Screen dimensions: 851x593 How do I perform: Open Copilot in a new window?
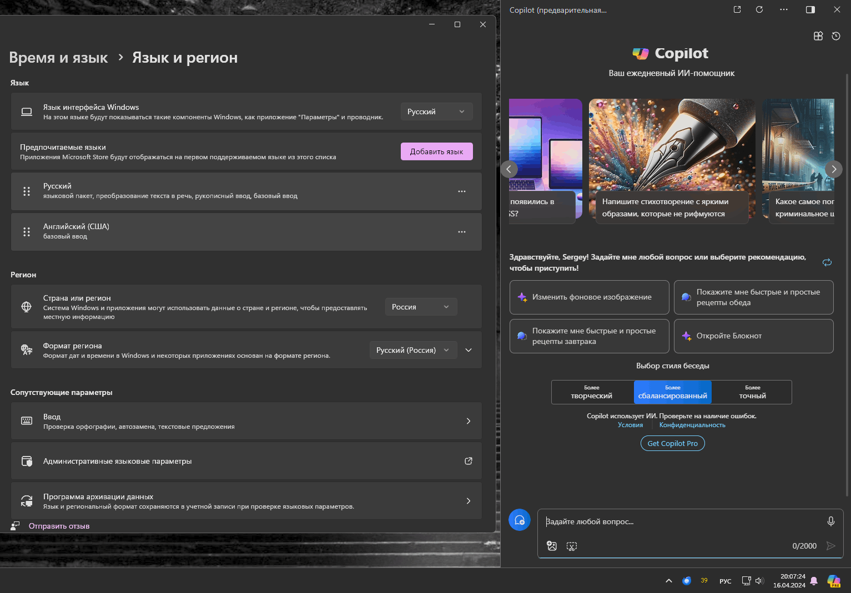[737, 9]
